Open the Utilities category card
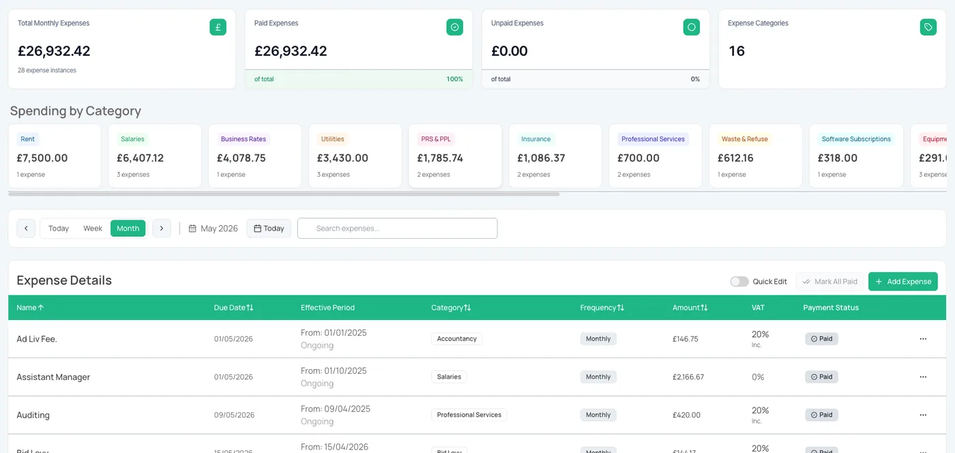The image size is (955, 453). tap(355, 156)
